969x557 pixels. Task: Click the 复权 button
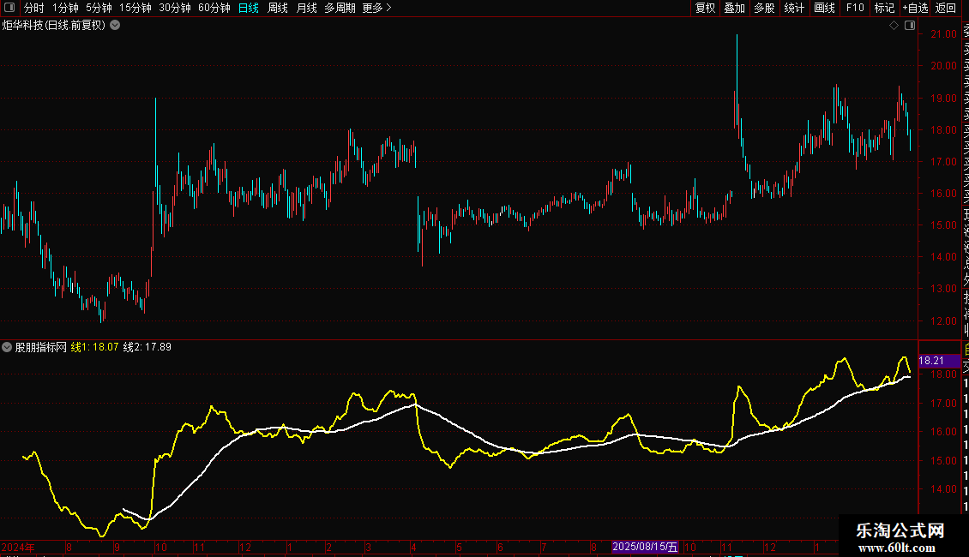(705, 8)
